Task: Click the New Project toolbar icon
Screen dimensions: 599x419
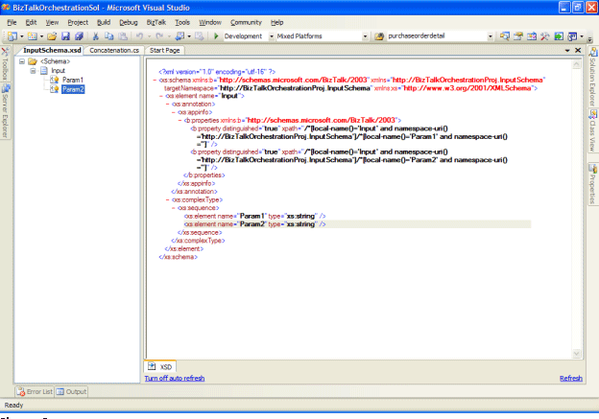Action: [x=12, y=36]
